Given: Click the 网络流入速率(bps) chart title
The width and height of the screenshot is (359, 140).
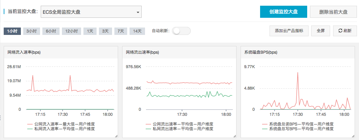Looking at the screenshot, I should [24, 52].
